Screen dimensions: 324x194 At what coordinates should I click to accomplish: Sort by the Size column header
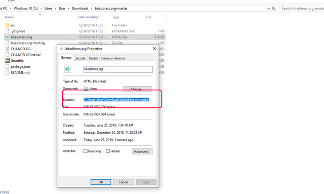click(x=148, y=17)
